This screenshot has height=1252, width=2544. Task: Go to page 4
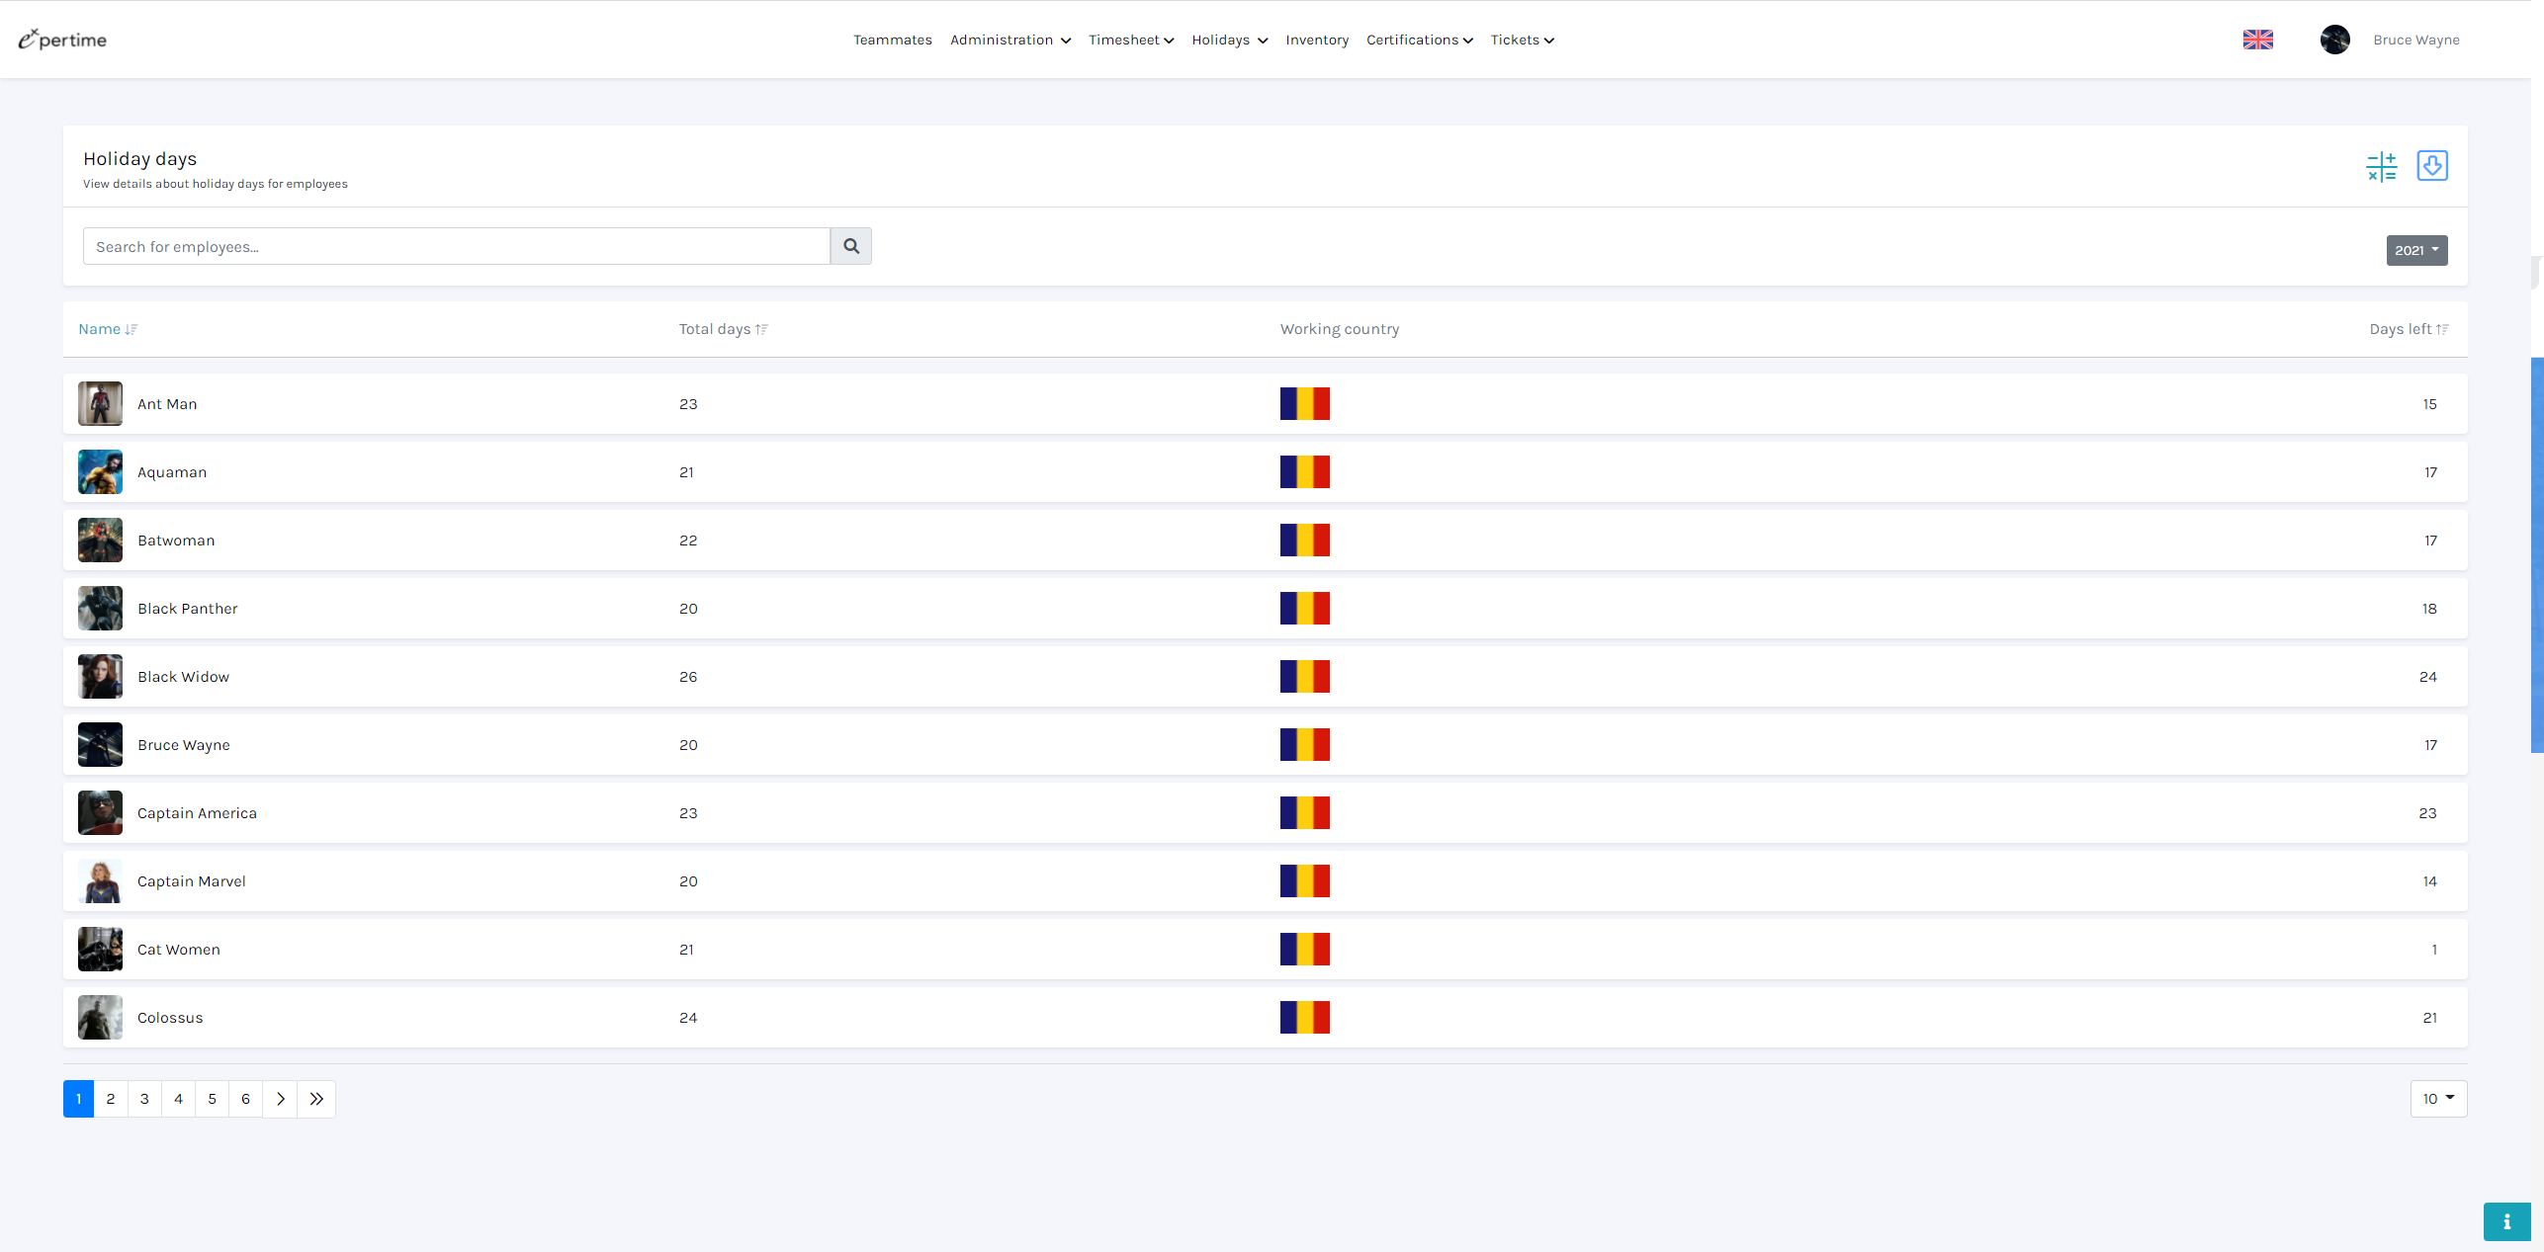click(x=178, y=1099)
